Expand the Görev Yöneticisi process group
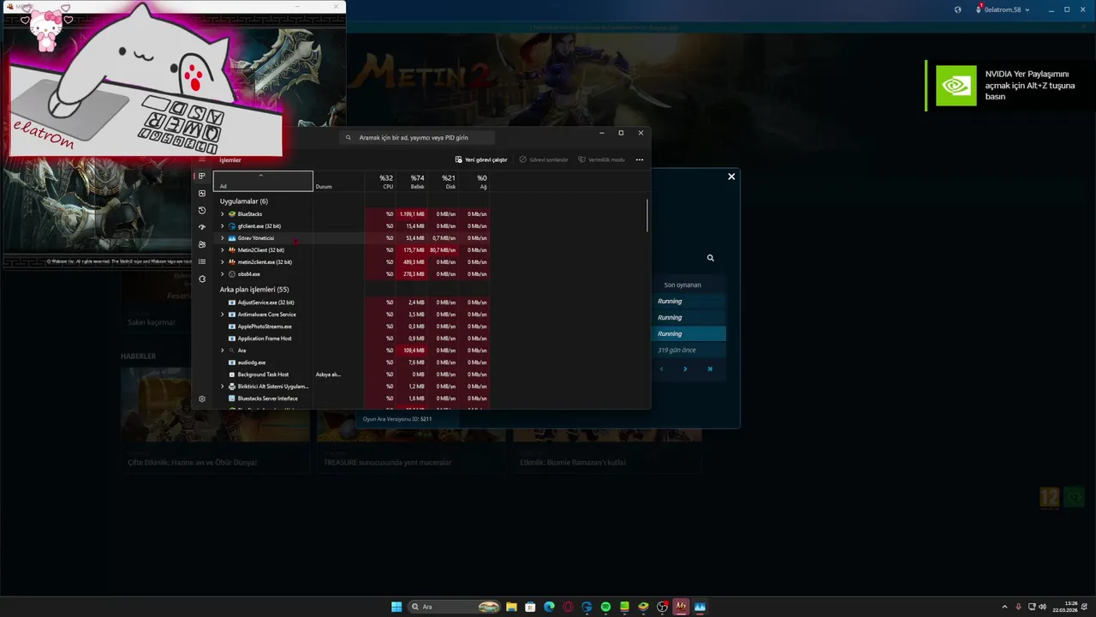Screen dimensions: 1096x617 222,237
